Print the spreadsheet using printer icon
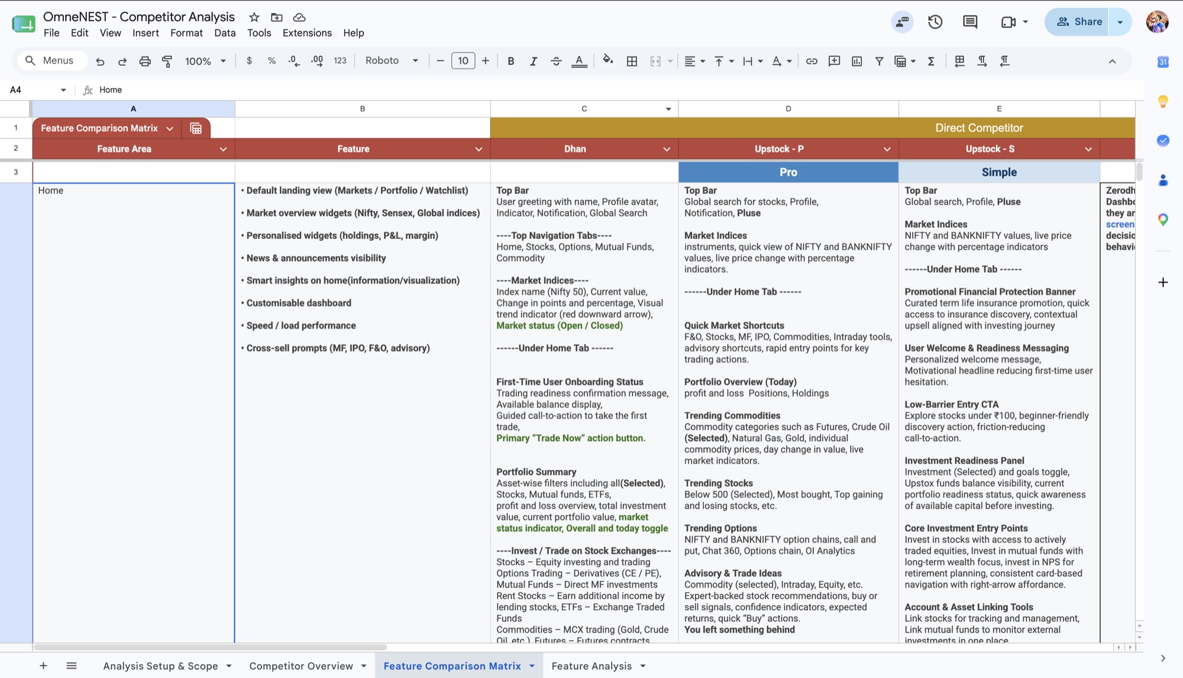 tap(145, 61)
